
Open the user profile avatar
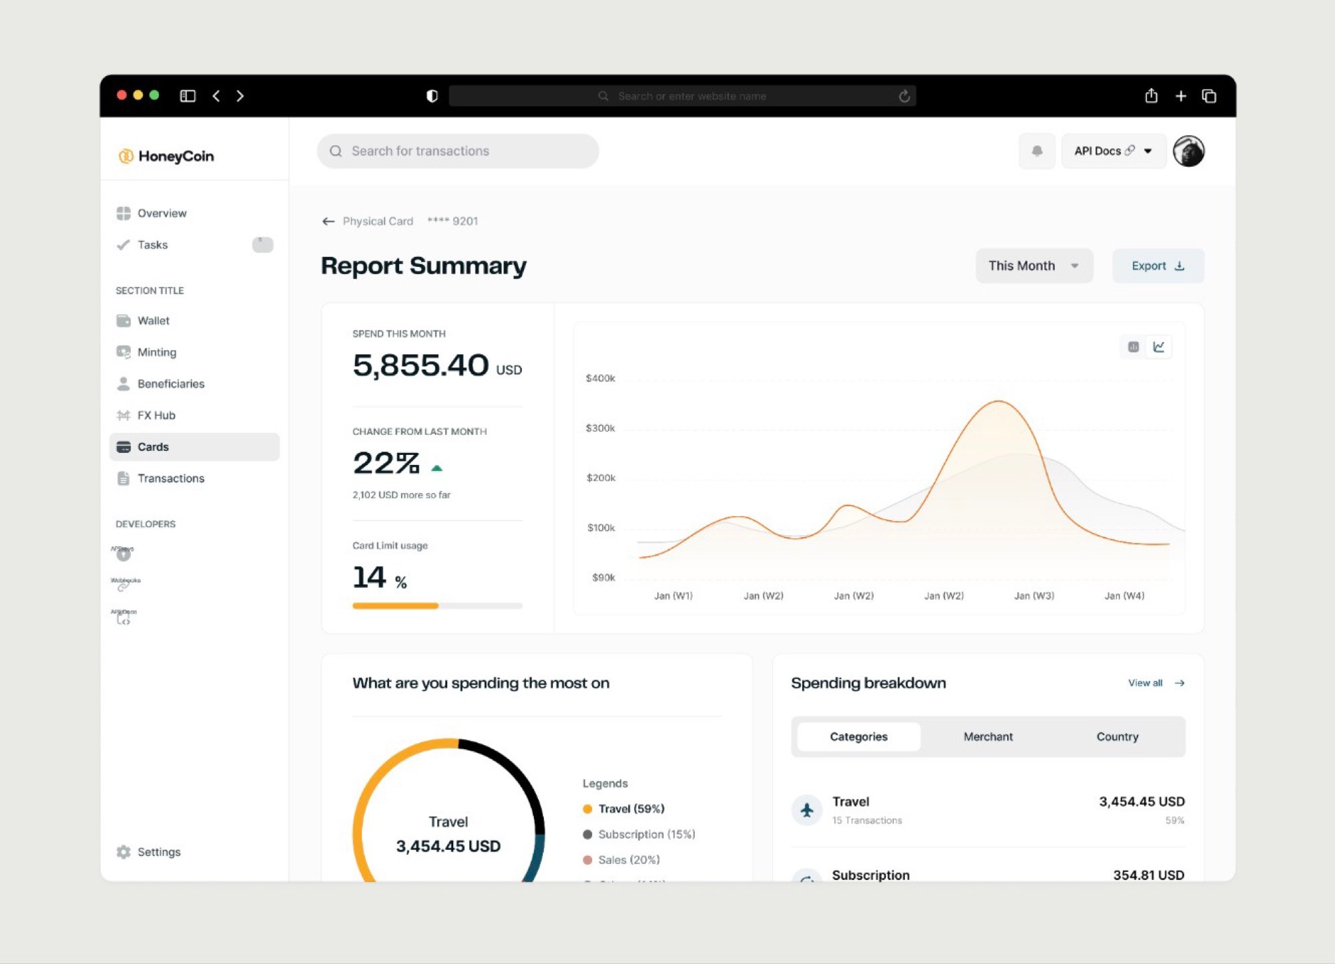pos(1189,151)
